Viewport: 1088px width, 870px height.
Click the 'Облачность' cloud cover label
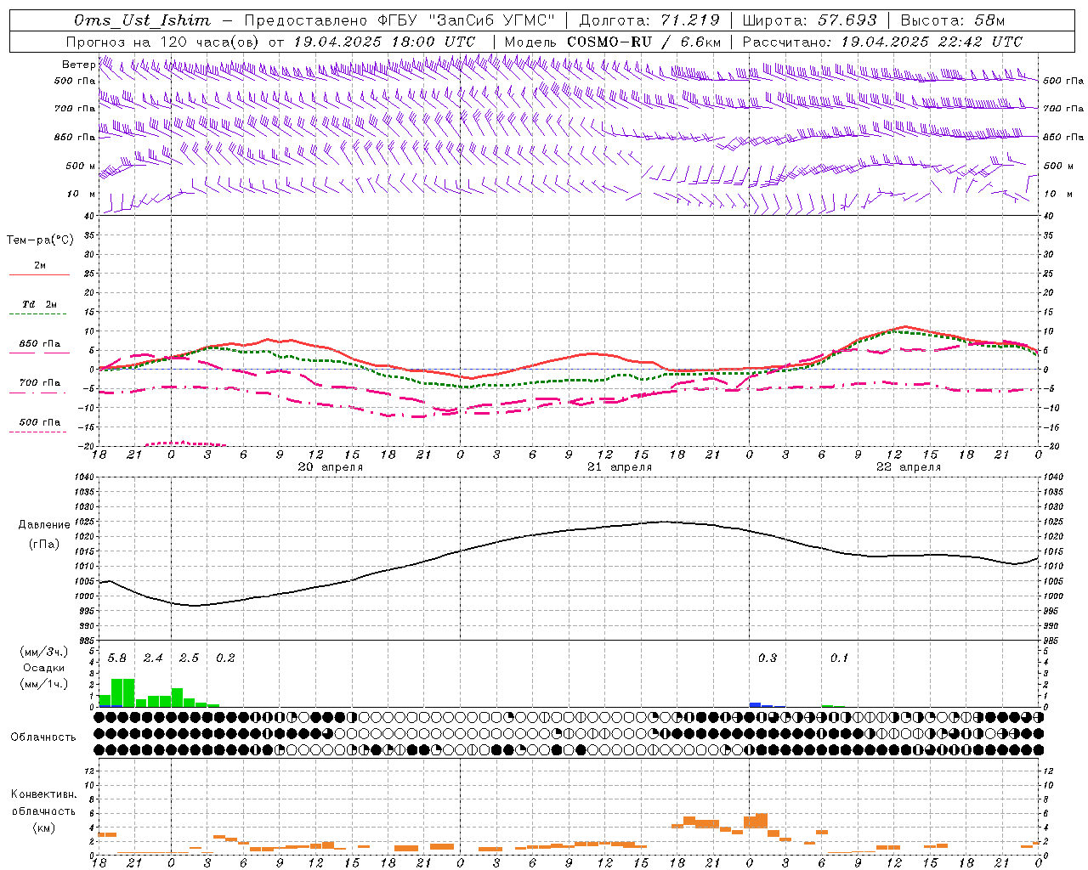pyautogui.click(x=43, y=737)
